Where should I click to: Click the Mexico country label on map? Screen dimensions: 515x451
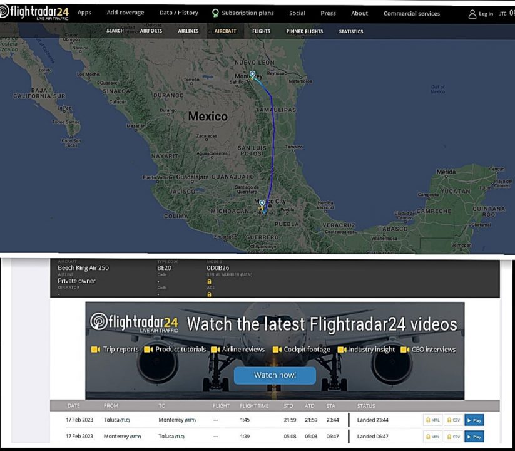click(x=208, y=116)
